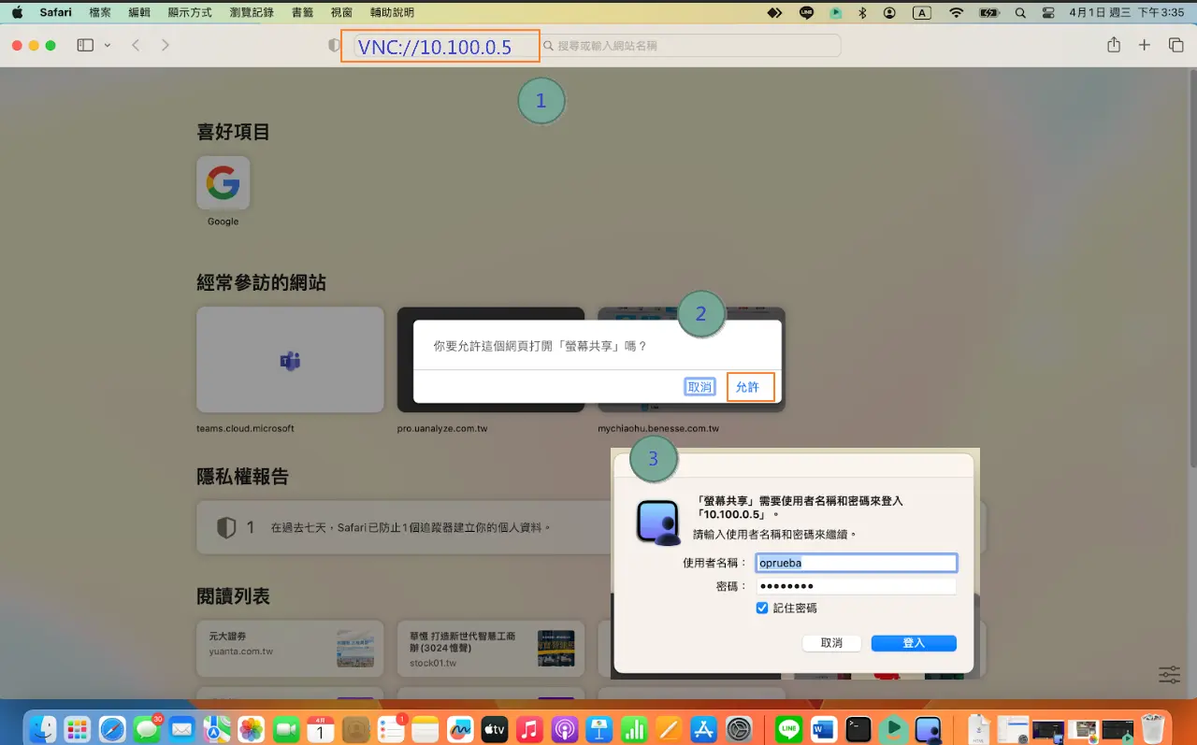This screenshot has height=745, width=1197.
Task: Open the Photos app in the Dock
Action: click(x=251, y=729)
